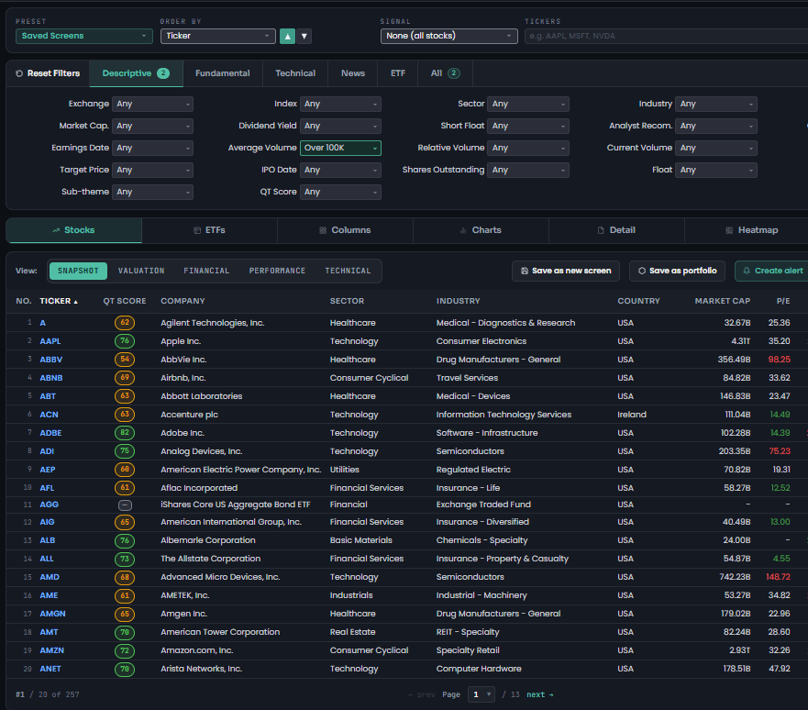Expand the Average Volume Over 100K dropdown
Image resolution: width=808 pixels, height=710 pixels.
click(x=340, y=148)
